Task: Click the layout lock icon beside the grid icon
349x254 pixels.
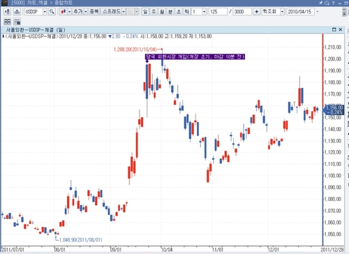Action: point(17,22)
